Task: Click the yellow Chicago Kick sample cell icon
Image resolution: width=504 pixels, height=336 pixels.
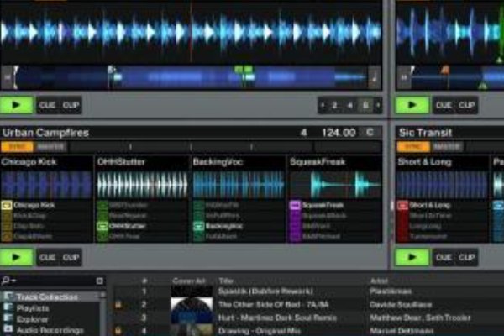Action: pyautogui.click(x=6, y=205)
